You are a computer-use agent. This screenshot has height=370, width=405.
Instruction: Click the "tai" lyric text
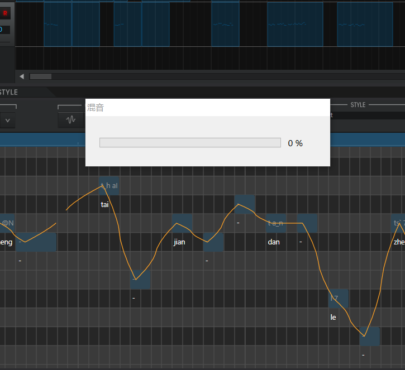(x=104, y=205)
